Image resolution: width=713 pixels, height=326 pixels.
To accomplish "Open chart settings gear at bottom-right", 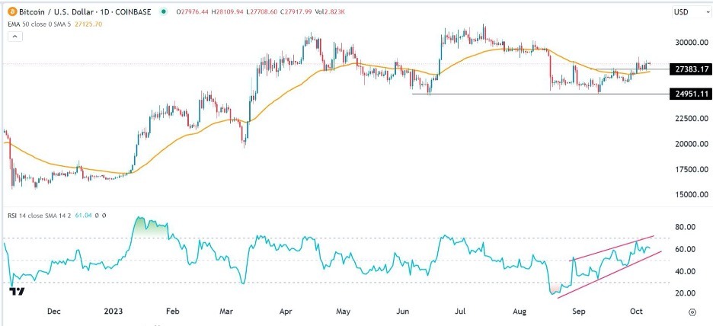I will click(692, 312).
